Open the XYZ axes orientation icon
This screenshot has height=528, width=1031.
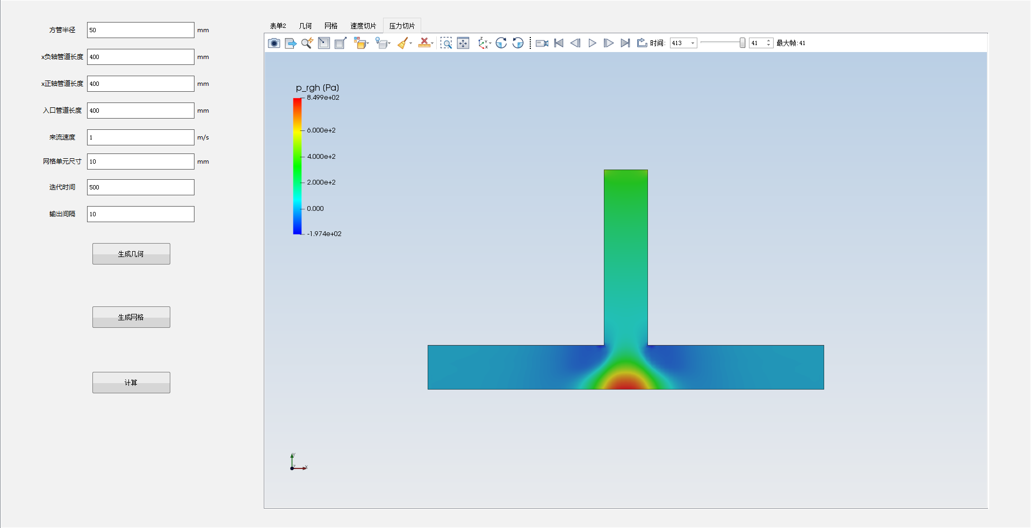(483, 43)
